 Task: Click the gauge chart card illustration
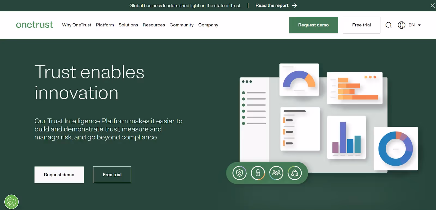299,80
